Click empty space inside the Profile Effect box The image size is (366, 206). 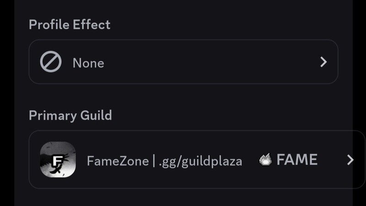(x=210, y=62)
